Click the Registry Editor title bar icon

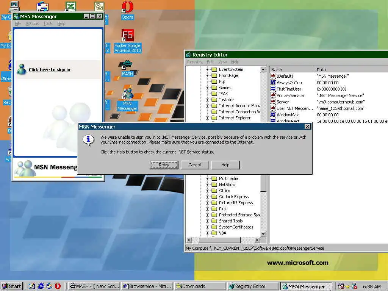click(x=189, y=55)
